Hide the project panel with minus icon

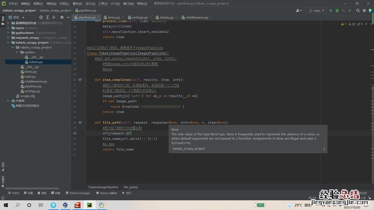(x=68, y=18)
